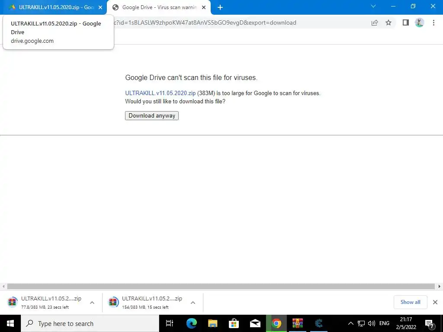This screenshot has height=332, width=443.
Task: Open File Explorer from the taskbar
Action: [x=213, y=323]
